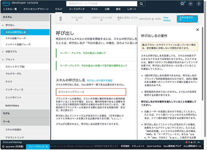Open the Alexa開発者ブログ footer link

[172, 146]
